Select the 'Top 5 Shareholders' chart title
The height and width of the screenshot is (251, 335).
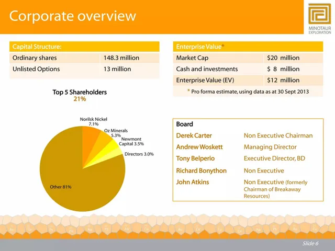point(80,92)
